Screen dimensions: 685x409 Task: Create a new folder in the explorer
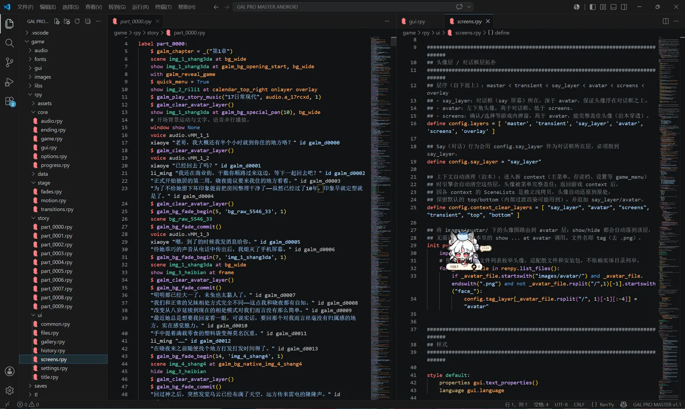67,21
